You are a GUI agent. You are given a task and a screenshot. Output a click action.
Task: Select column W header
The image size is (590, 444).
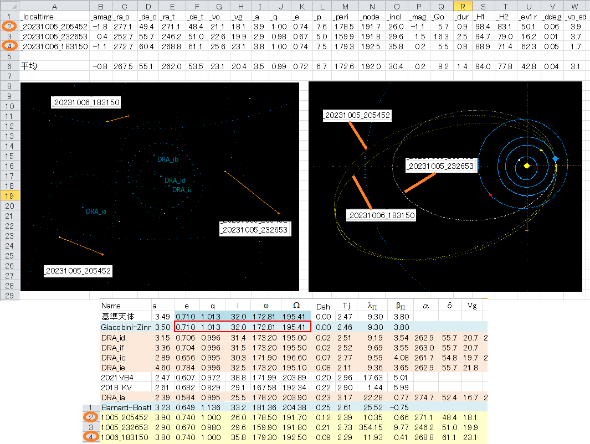click(576, 6)
